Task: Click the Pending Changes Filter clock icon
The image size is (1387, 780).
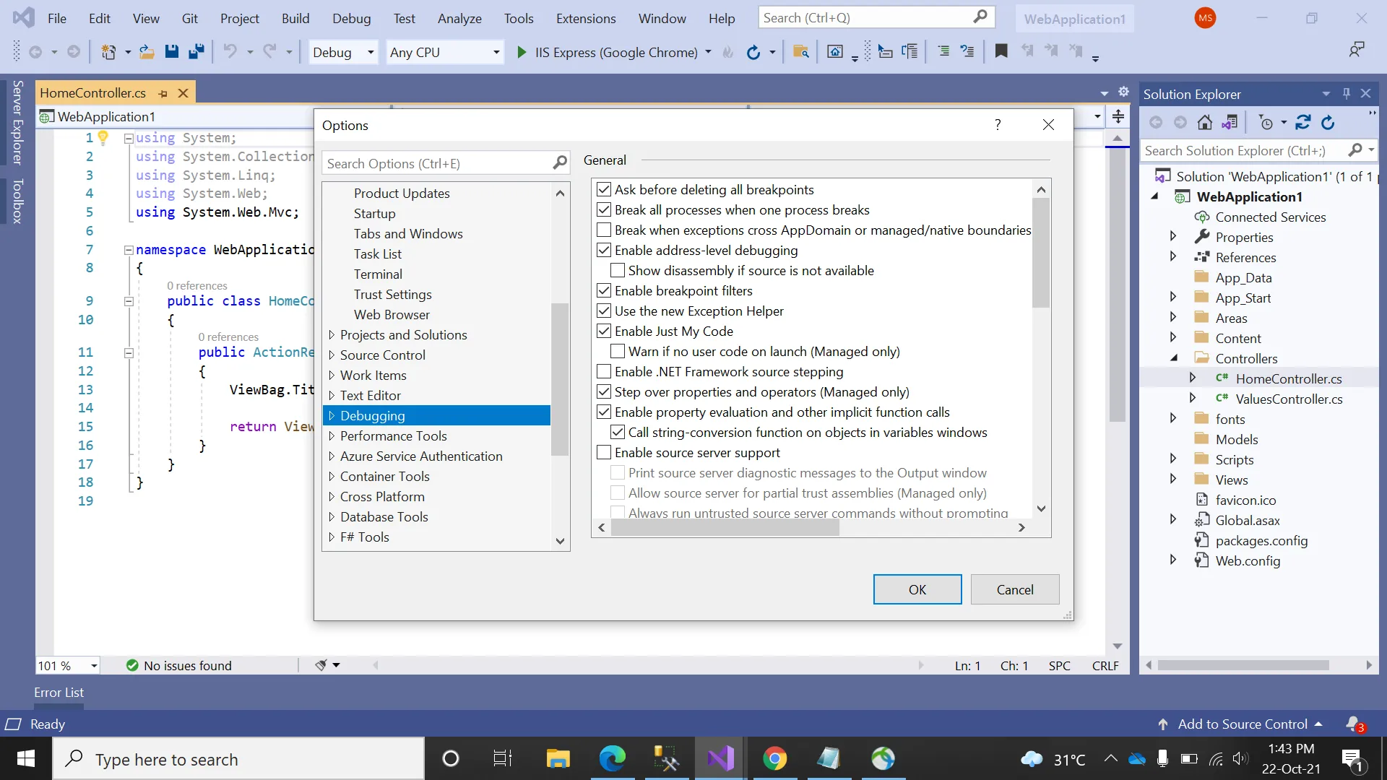Action: pos(1266,123)
